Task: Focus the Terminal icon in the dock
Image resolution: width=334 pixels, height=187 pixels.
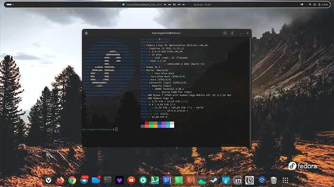Action: point(107,180)
